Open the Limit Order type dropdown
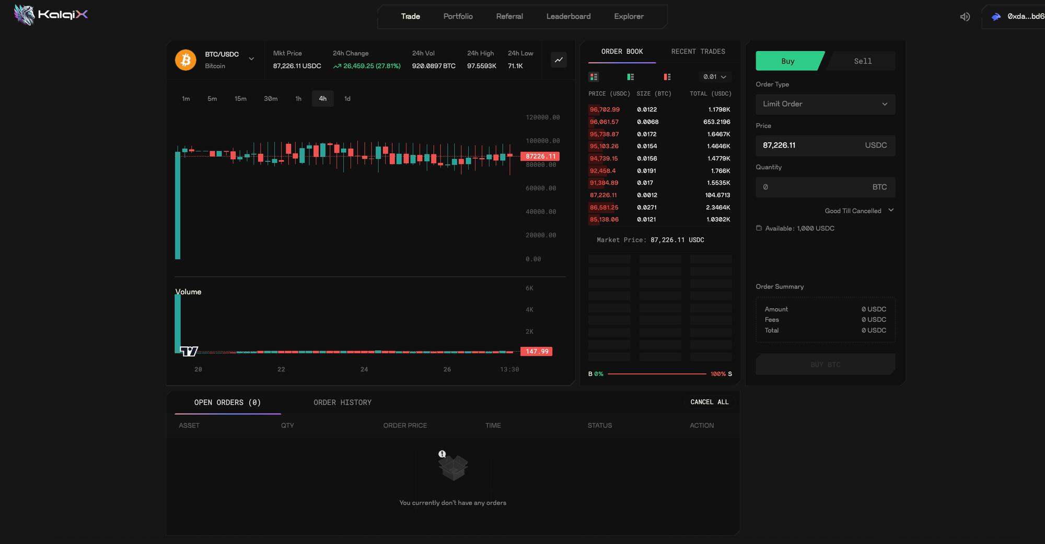Image resolution: width=1045 pixels, height=544 pixels. (825, 104)
